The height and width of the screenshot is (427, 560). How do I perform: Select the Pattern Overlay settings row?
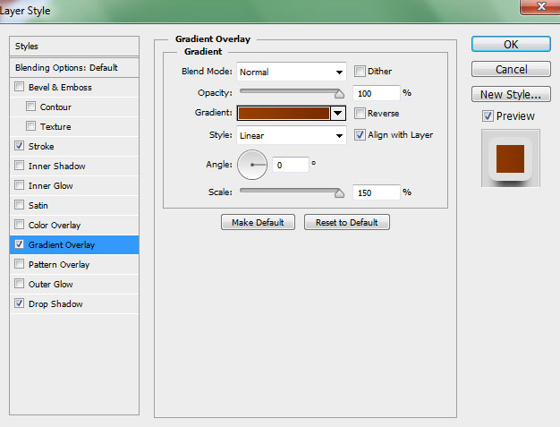(74, 264)
